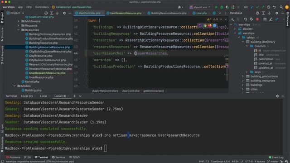Open the Git tool window
290x163 pixels.
(28, 157)
